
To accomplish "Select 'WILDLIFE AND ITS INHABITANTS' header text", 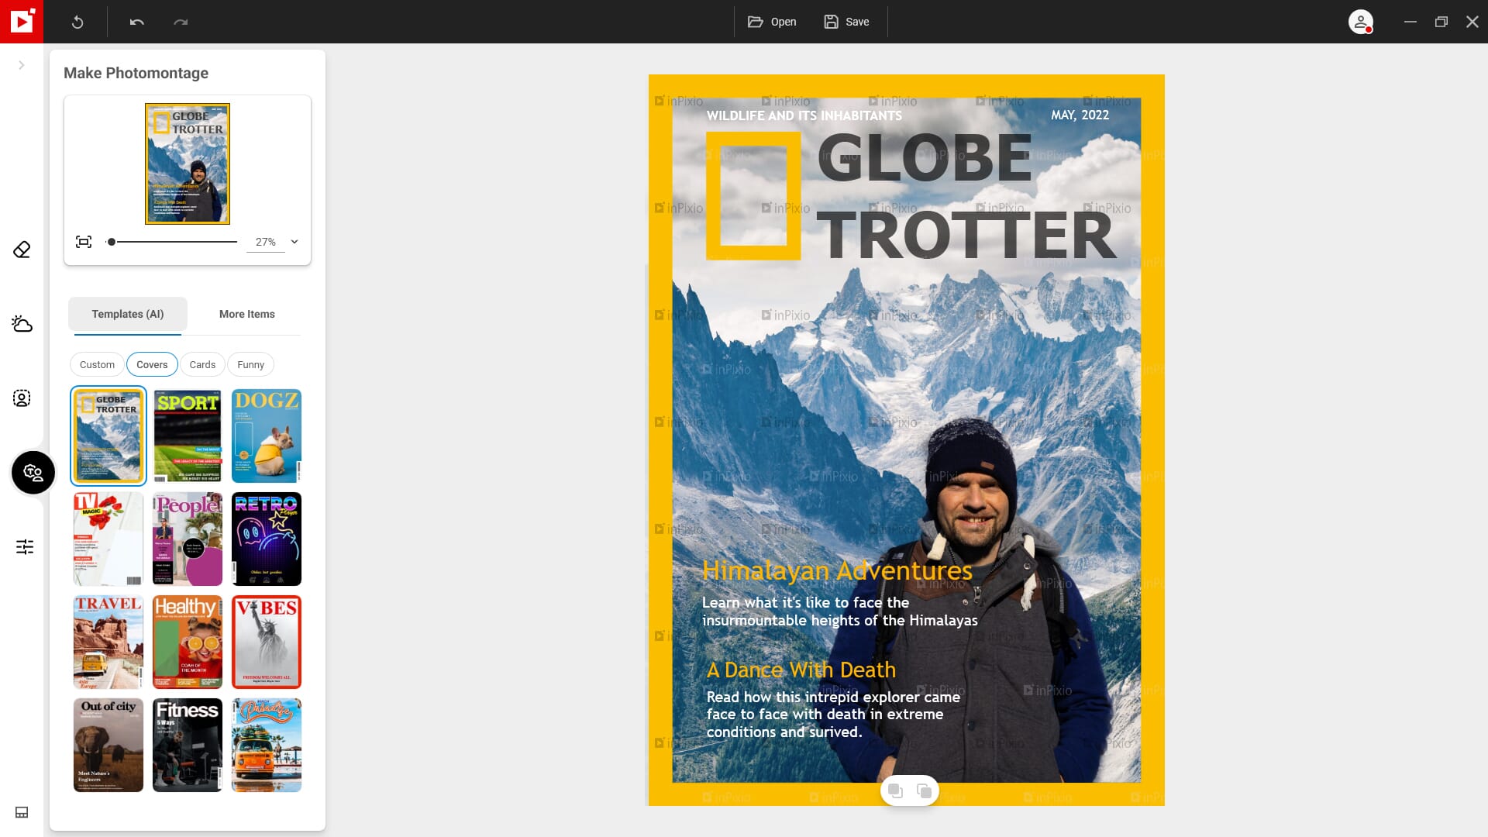I will [804, 115].
